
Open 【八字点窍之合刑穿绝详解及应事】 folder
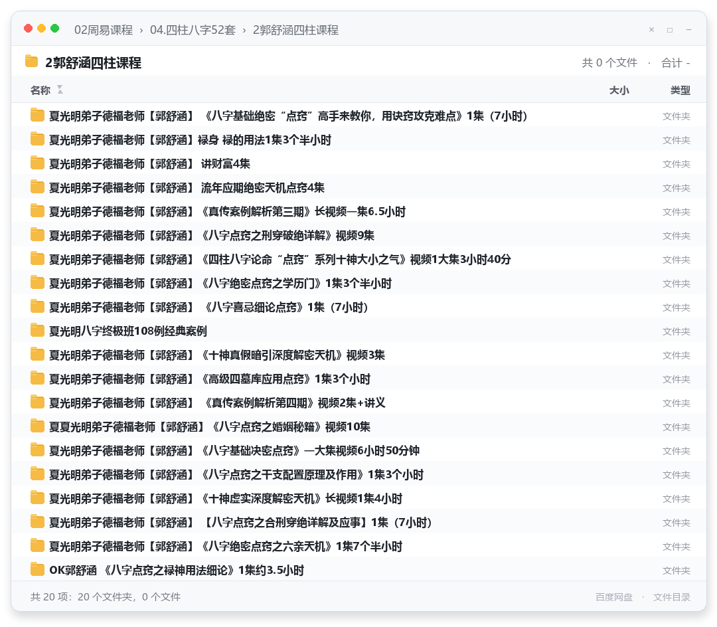click(240, 522)
